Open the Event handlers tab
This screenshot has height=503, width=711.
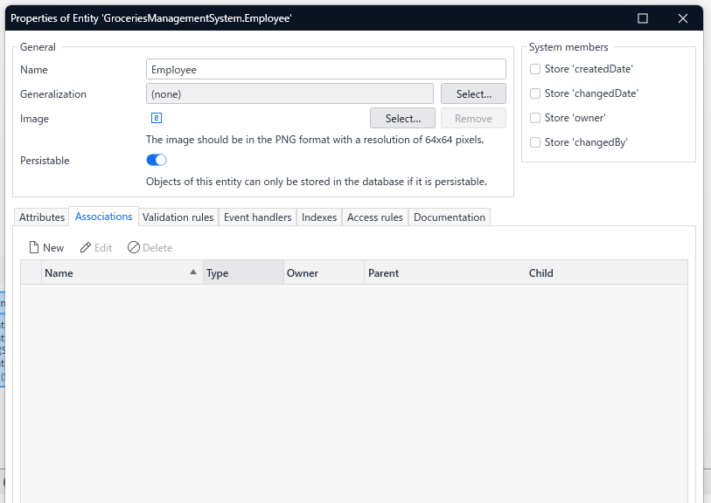click(x=258, y=217)
